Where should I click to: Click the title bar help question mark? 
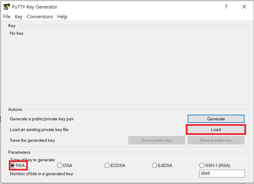pos(226,7)
